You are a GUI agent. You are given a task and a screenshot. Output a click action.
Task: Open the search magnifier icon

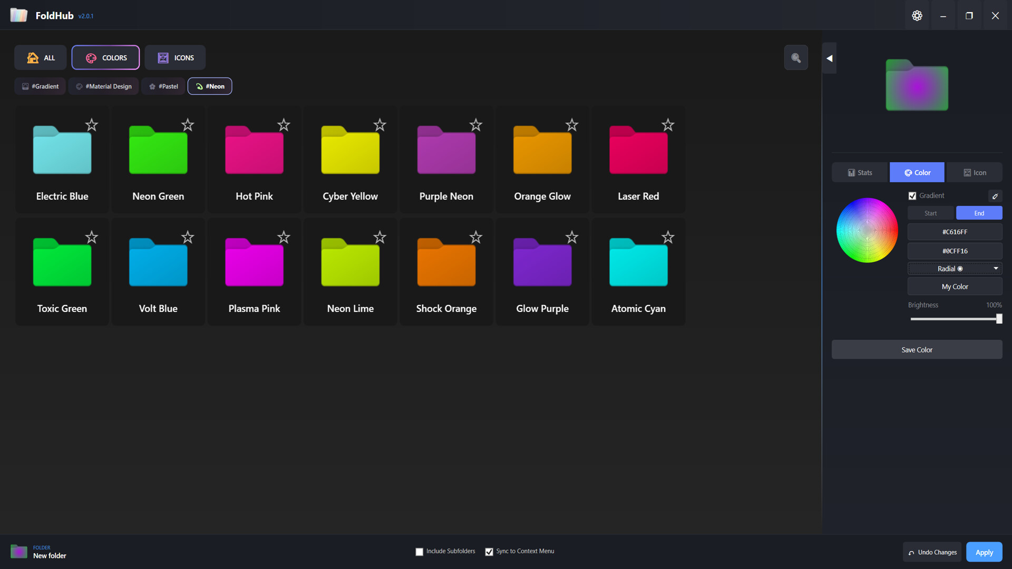click(796, 57)
